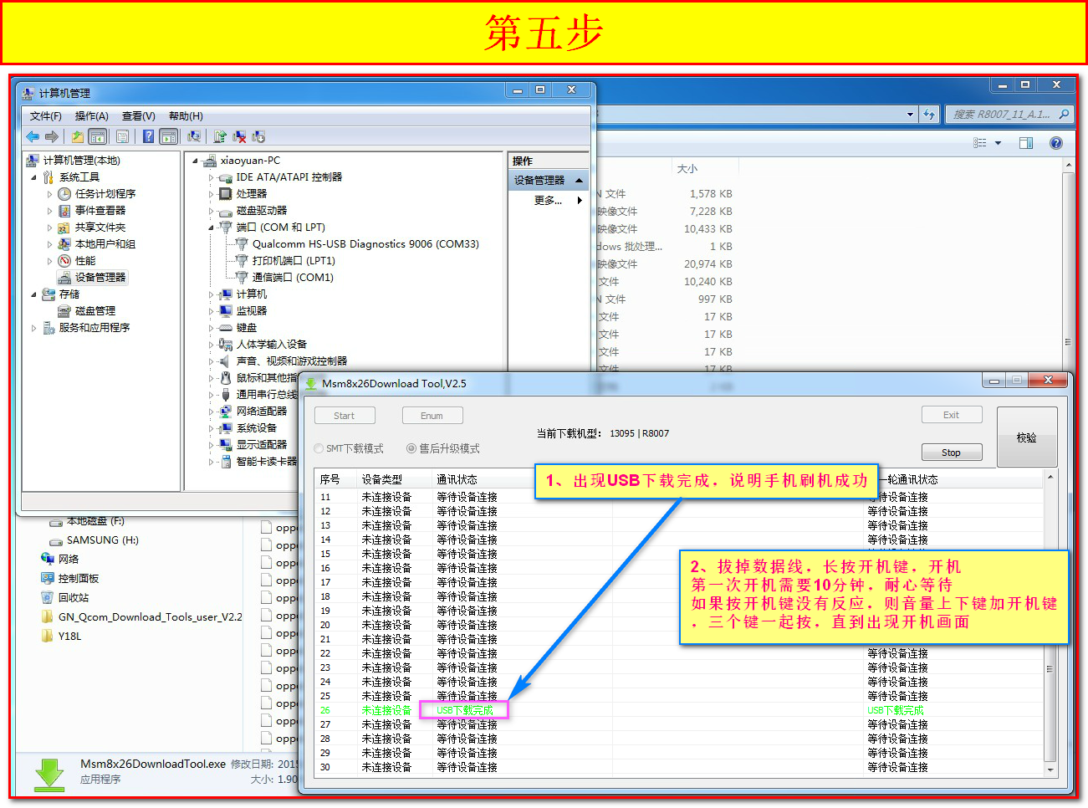The image size is (1088, 808).
Task: Expand the 键盘 device node
Action: (211, 329)
